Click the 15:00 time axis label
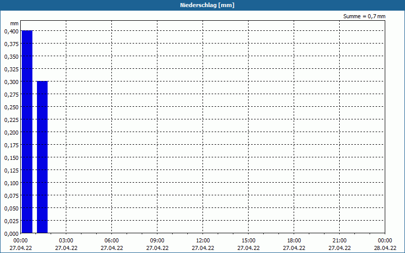Screen dimensions: 405x253 tap(249, 240)
